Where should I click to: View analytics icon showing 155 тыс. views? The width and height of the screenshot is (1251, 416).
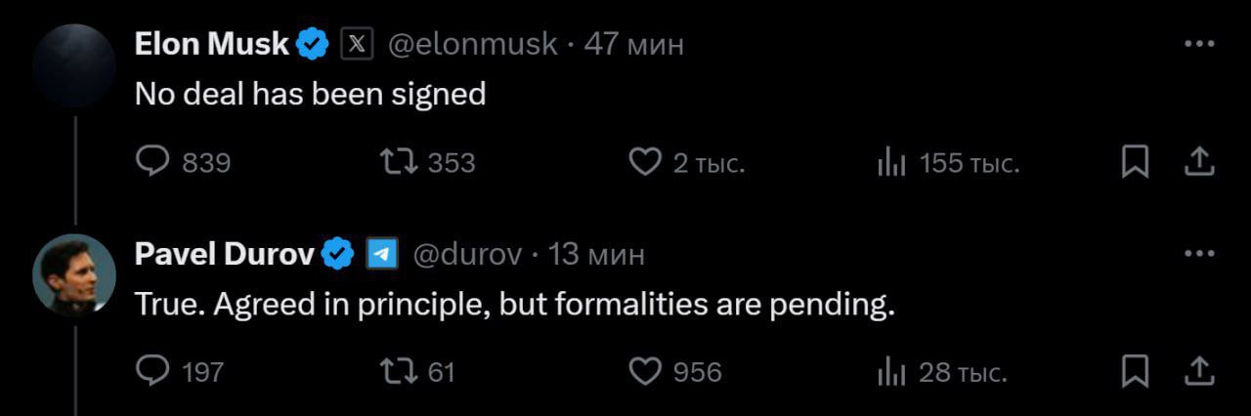pos(891,163)
